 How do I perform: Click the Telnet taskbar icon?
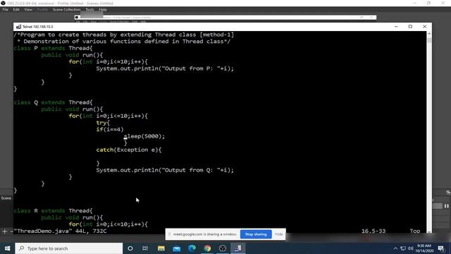[238, 248]
